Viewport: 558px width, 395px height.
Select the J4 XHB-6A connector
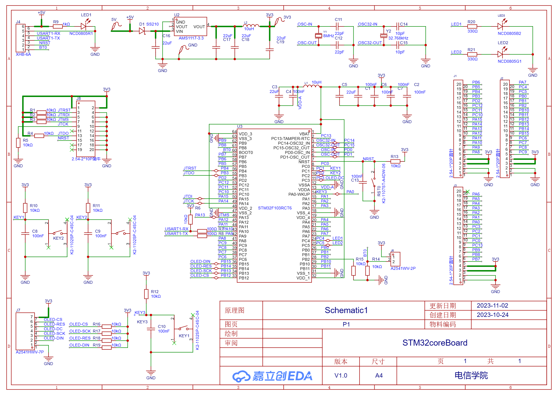20,38
